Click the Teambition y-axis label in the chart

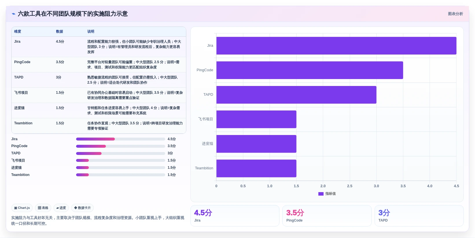(x=204, y=168)
